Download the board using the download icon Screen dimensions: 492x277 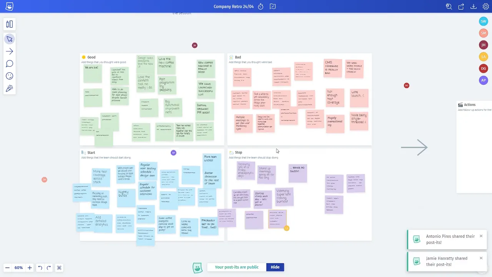[x=474, y=7]
